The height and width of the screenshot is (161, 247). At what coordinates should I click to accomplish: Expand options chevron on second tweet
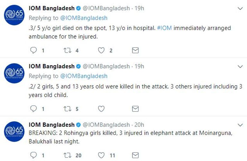(240, 66)
